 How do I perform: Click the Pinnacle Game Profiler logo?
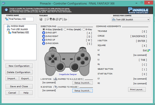(x=138, y=10)
